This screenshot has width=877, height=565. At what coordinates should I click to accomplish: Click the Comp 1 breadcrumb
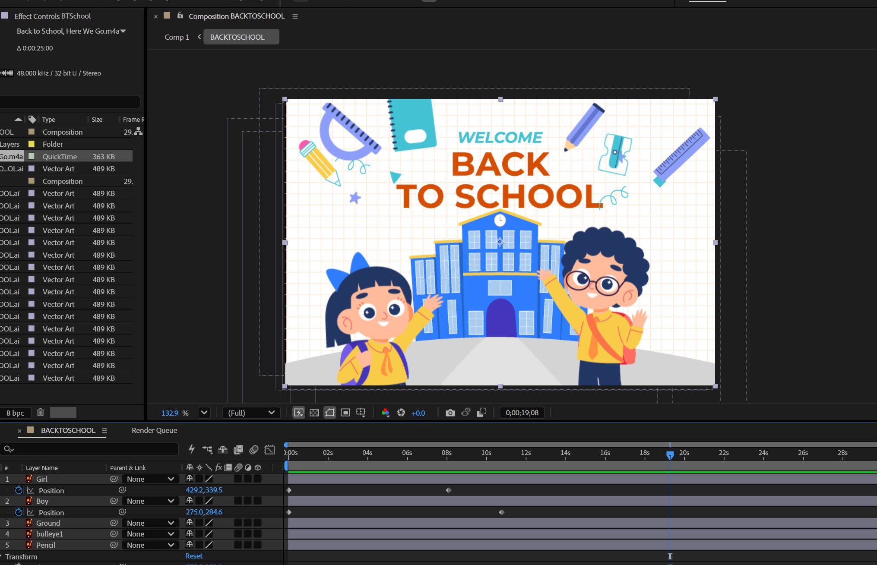(x=177, y=37)
